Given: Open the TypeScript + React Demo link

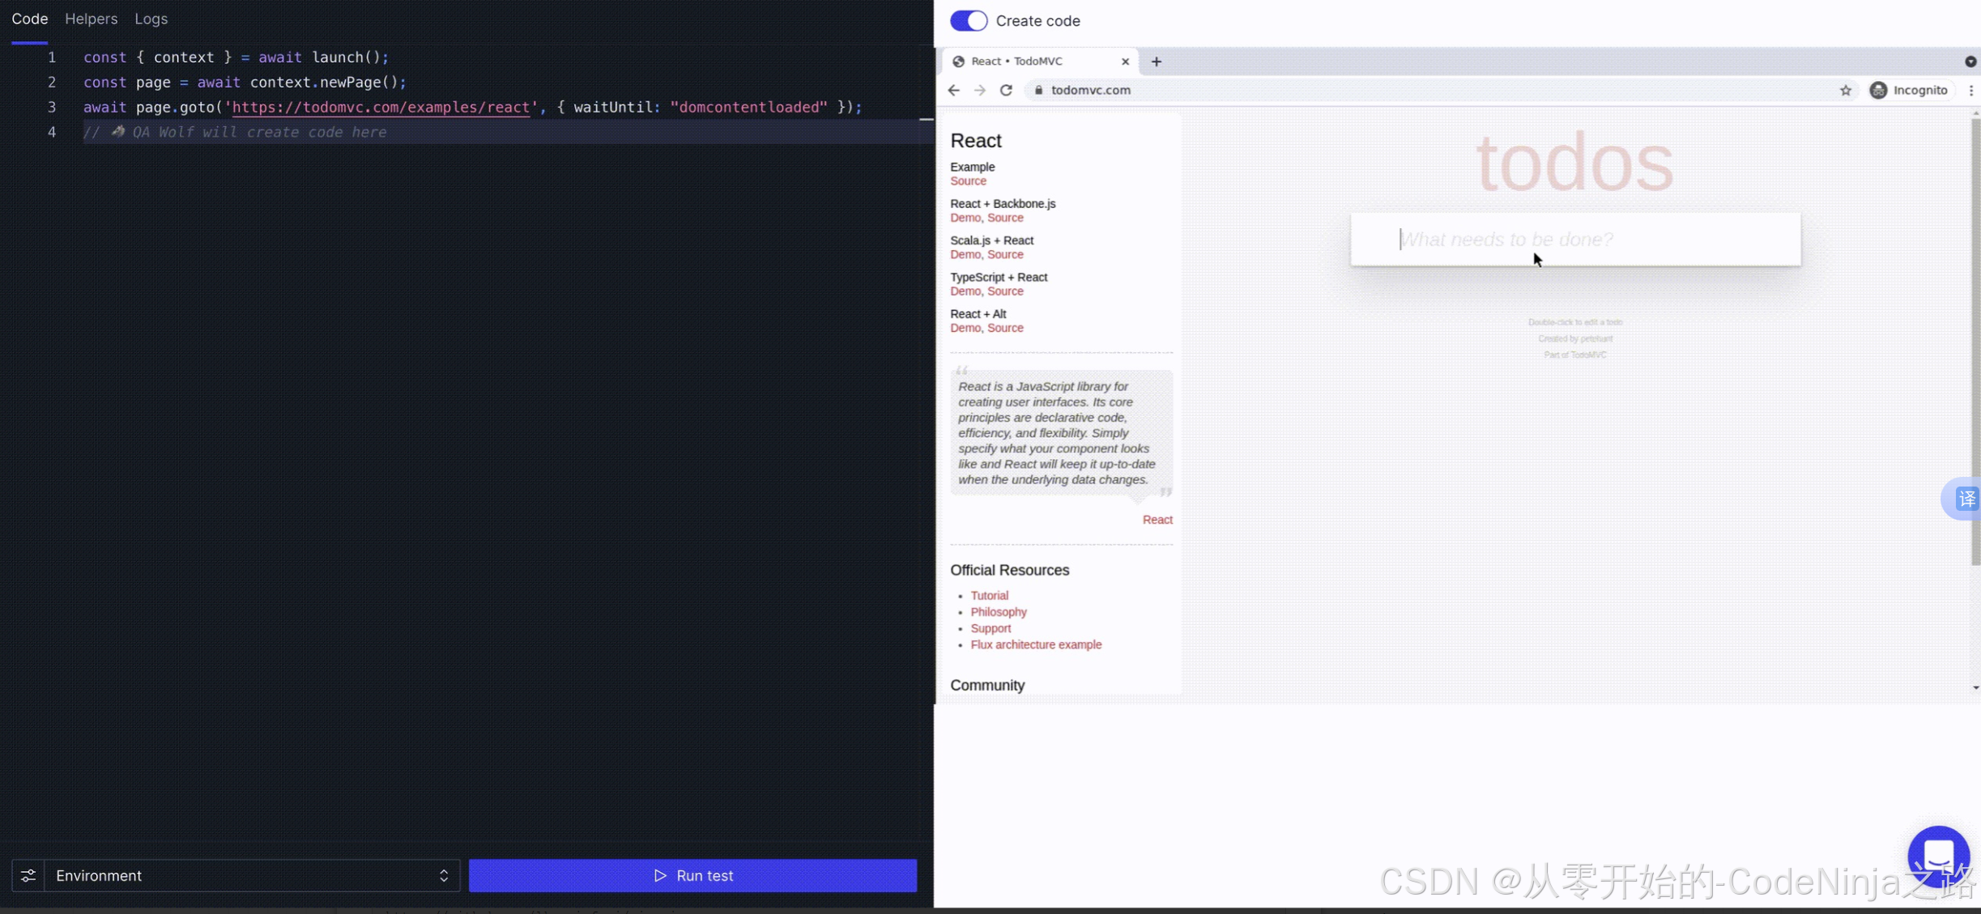Looking at the screenshot, I should tap(965, 291).
